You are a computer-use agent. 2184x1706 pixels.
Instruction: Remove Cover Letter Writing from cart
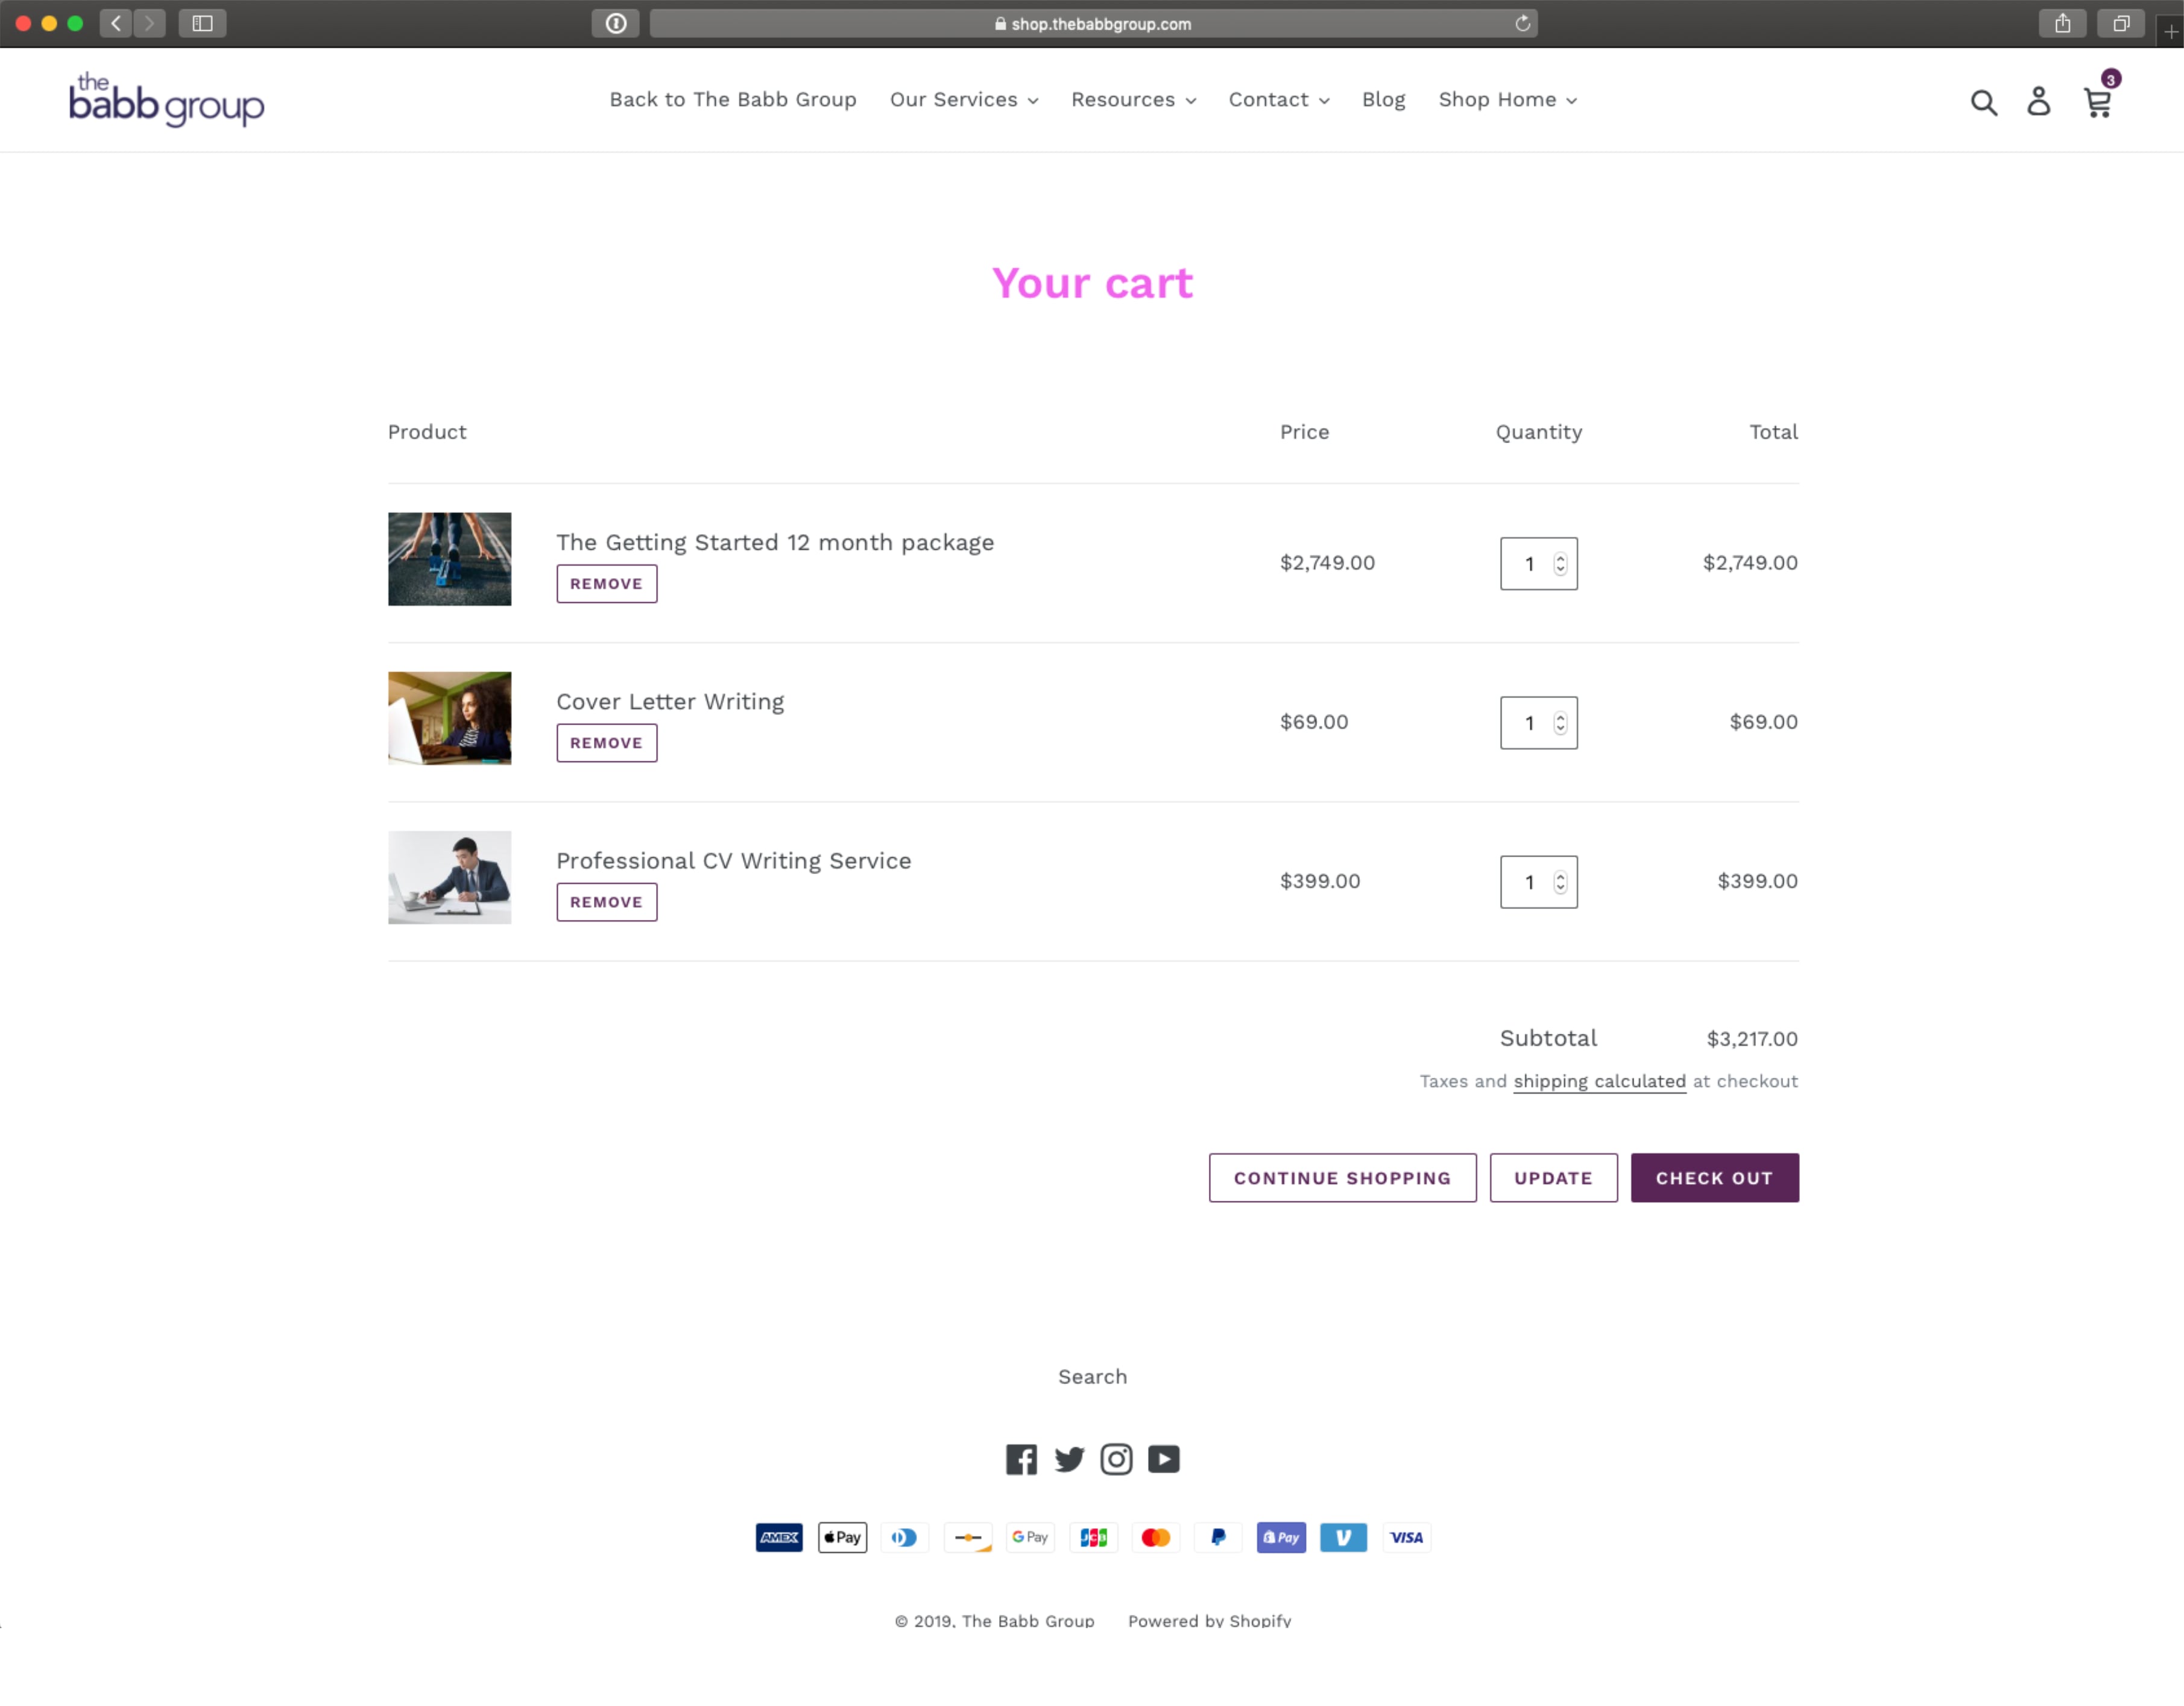click(x=606, y=743)
